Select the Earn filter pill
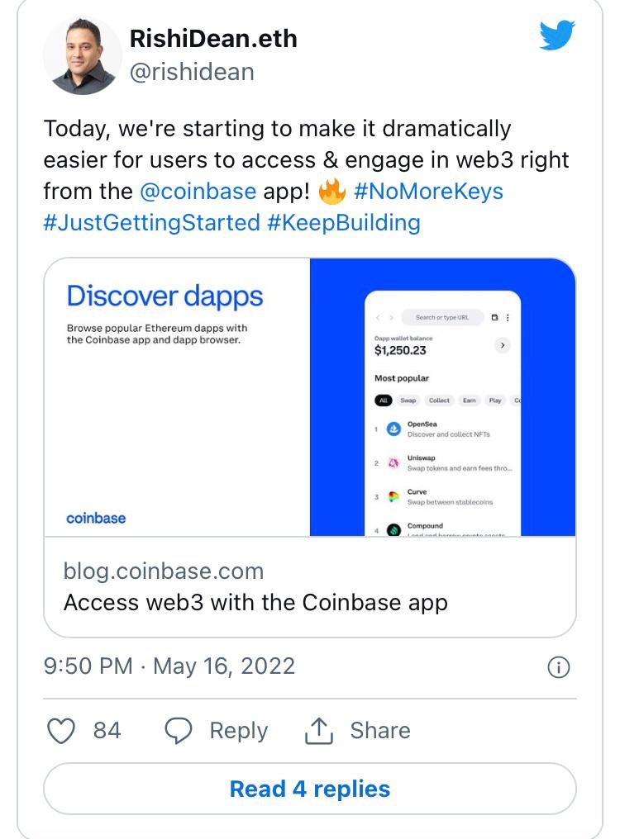The height and width of the screenshot is (839, 620). coord(470,401)
